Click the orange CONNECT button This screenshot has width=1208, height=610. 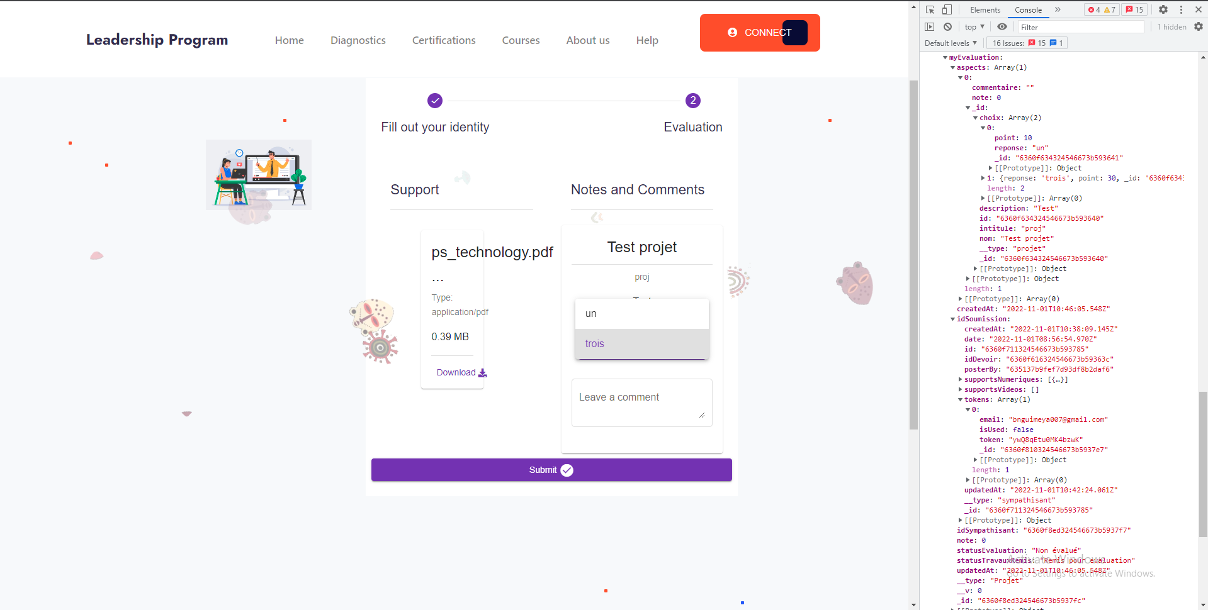pyautogui.click(x=760, y=33)
